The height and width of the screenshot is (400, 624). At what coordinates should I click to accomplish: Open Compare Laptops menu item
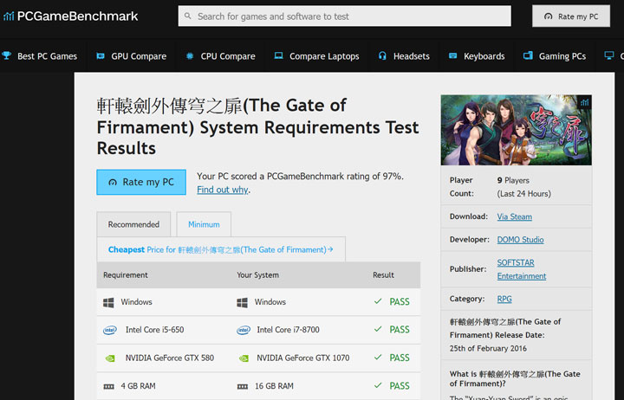(324, 56)
